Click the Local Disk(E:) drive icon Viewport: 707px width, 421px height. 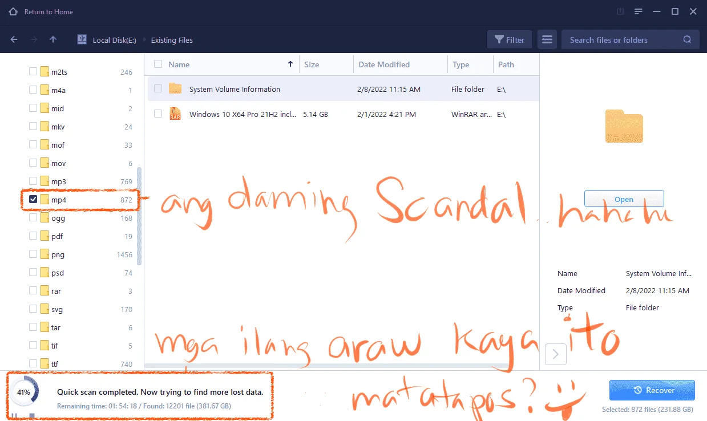pyautogui.click(x=82, y=40)
